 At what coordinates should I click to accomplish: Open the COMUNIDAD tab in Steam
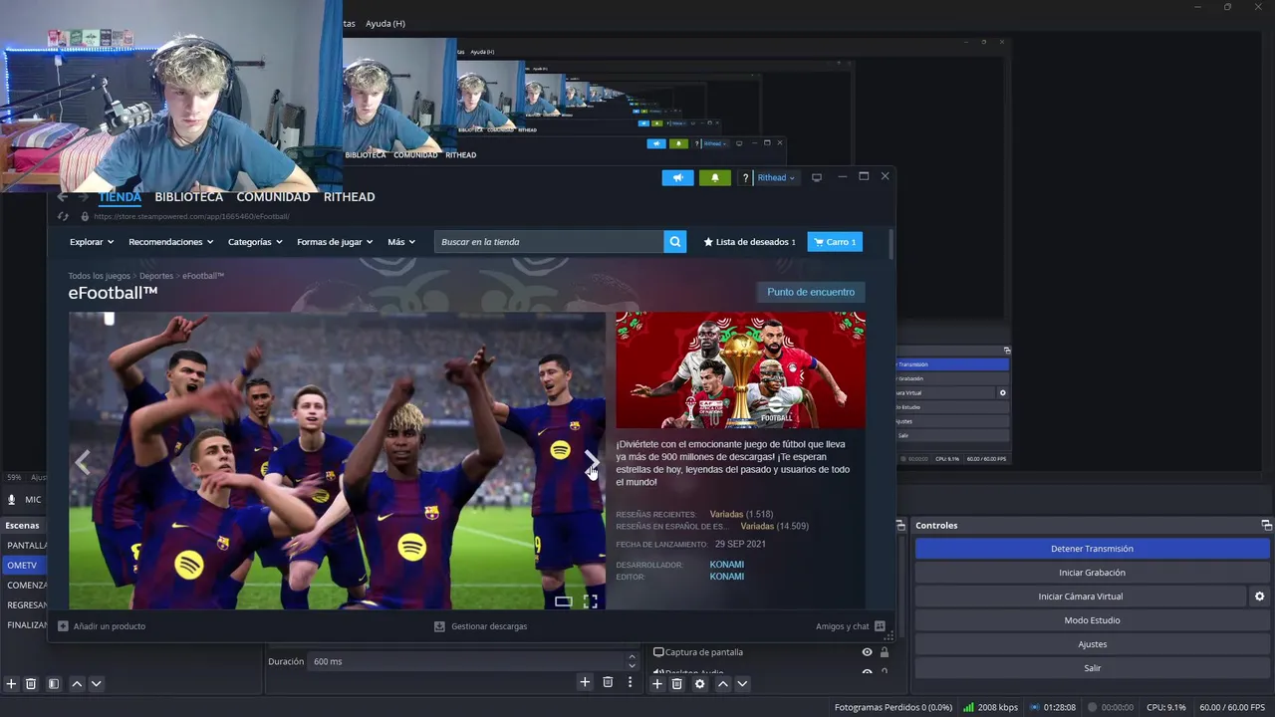273,197
